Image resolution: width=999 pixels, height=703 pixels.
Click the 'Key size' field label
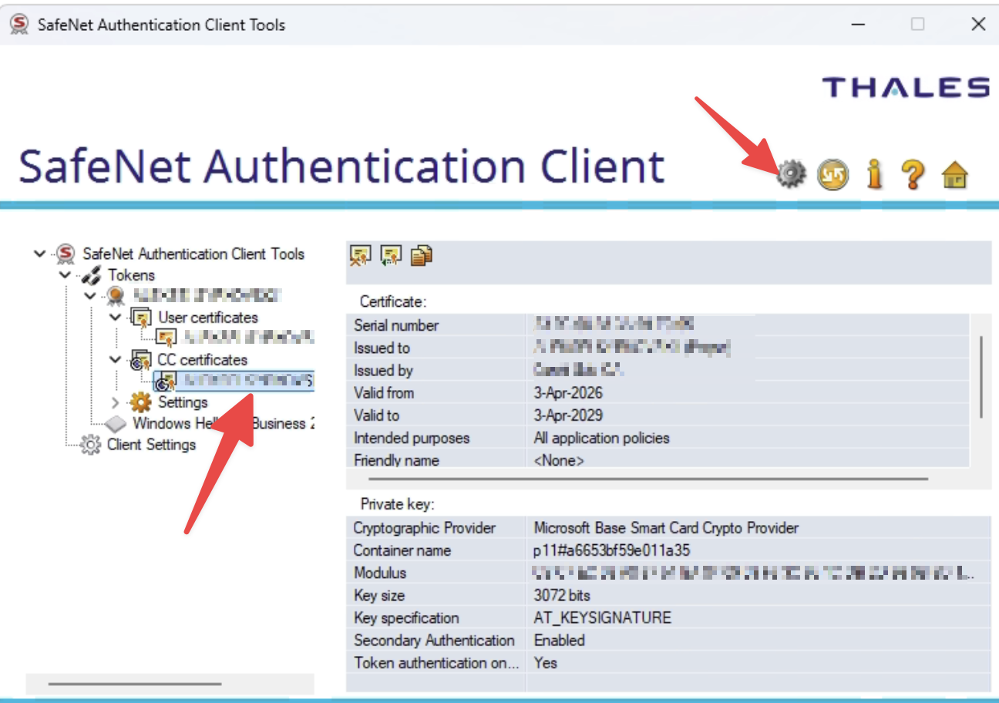click(x=378, y=595)
